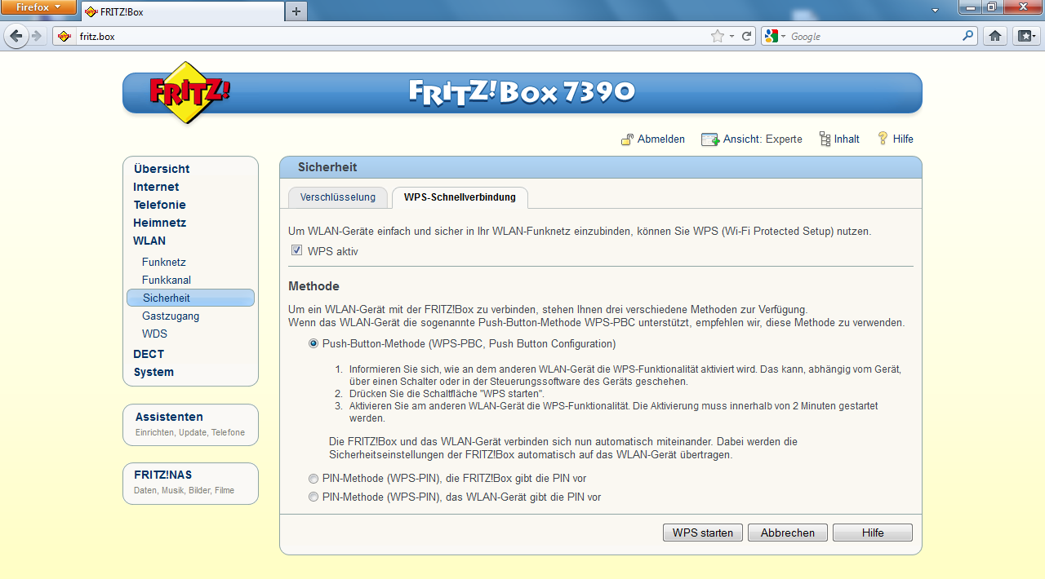Click the FRITZ! logo in header
Image resolution: width=1045 pixels, height=579 pixels.
point(189,92)
